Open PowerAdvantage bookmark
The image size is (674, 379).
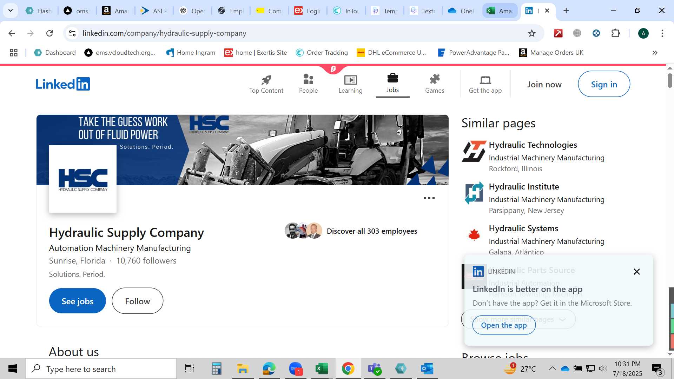(x=474, y=53)
